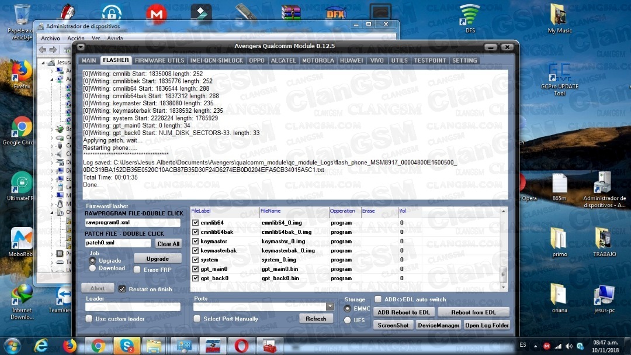Viewport: 631px width, 355px height.
Task: Uncheck the cmnlib64 partition row
Action: coord(196,223)
